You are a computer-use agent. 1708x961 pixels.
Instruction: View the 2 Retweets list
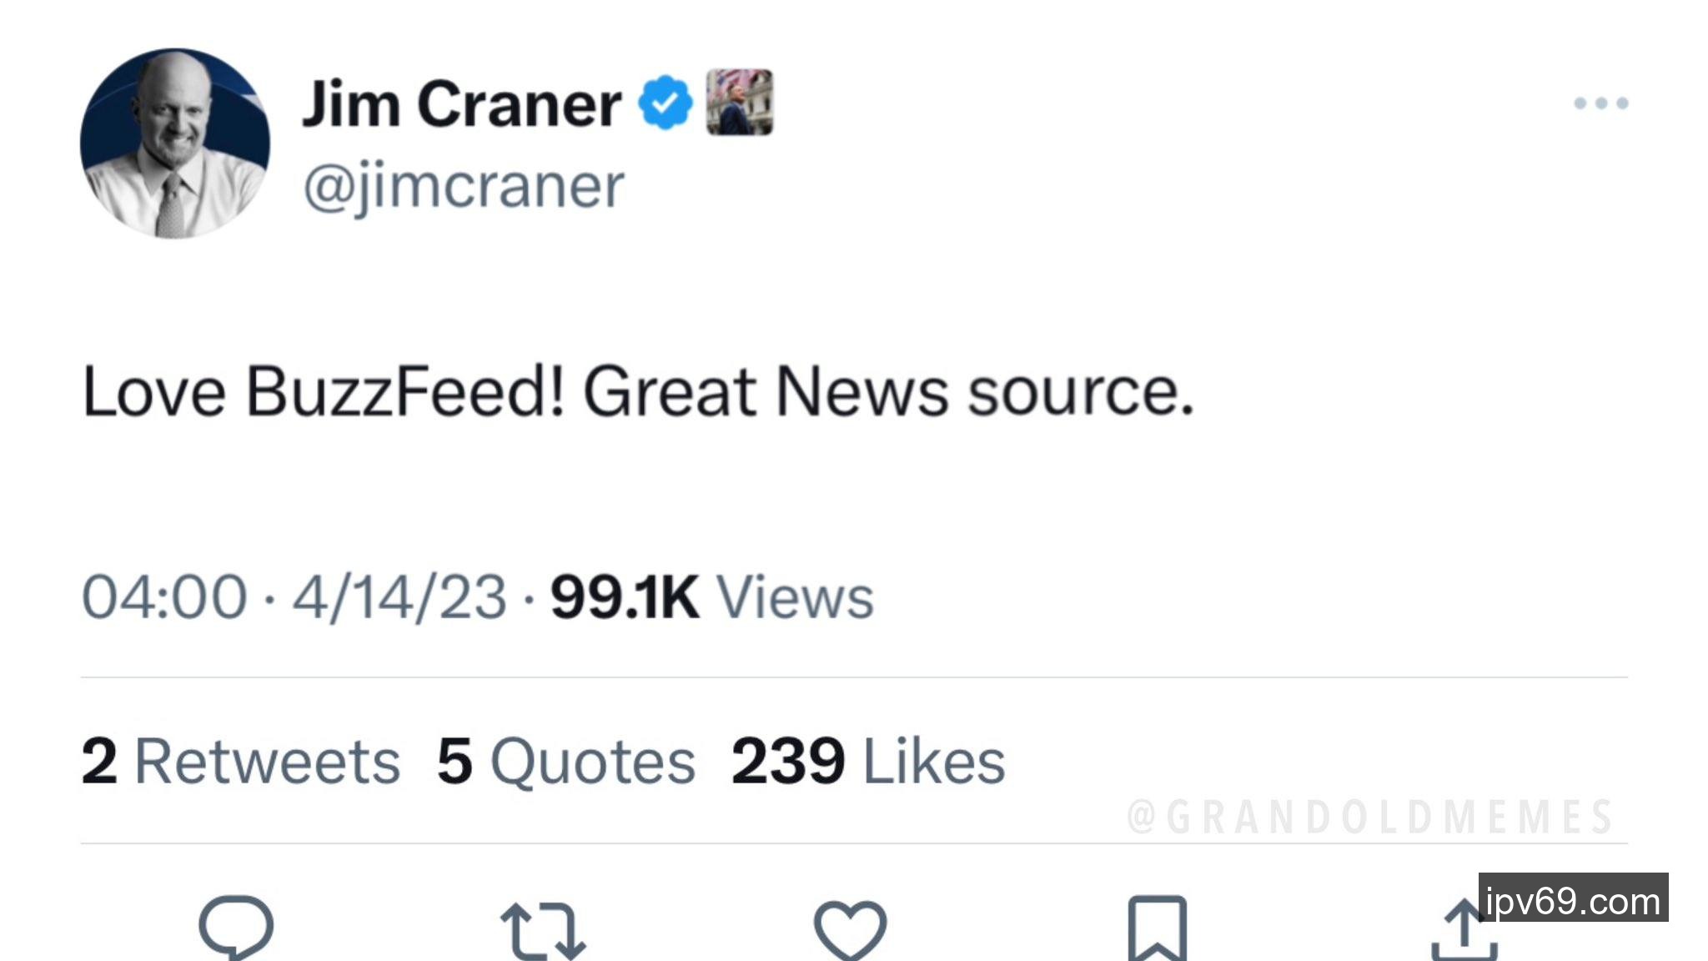(240, 761)
